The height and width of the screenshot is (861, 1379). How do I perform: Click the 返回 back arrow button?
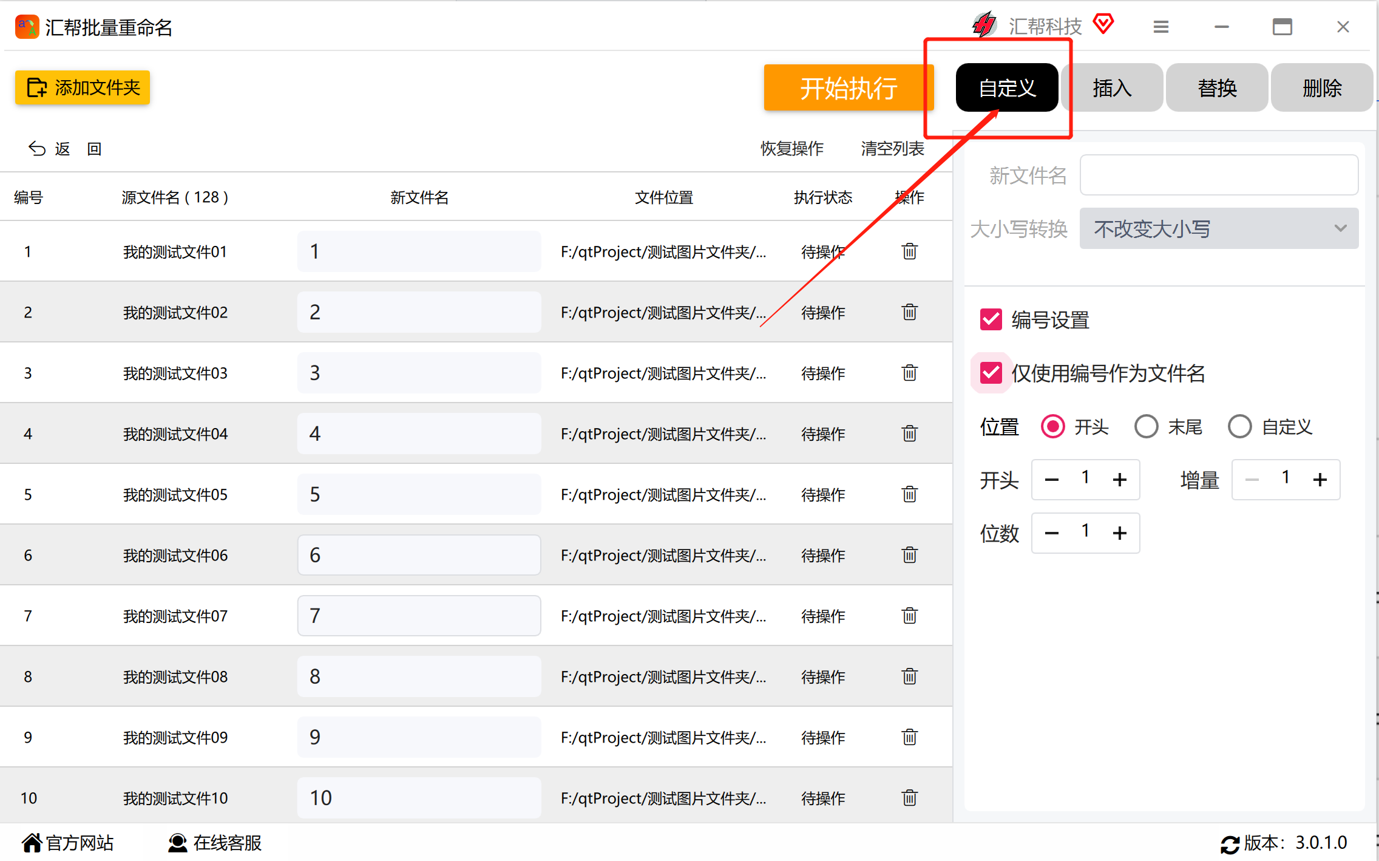tap(65, 149)
